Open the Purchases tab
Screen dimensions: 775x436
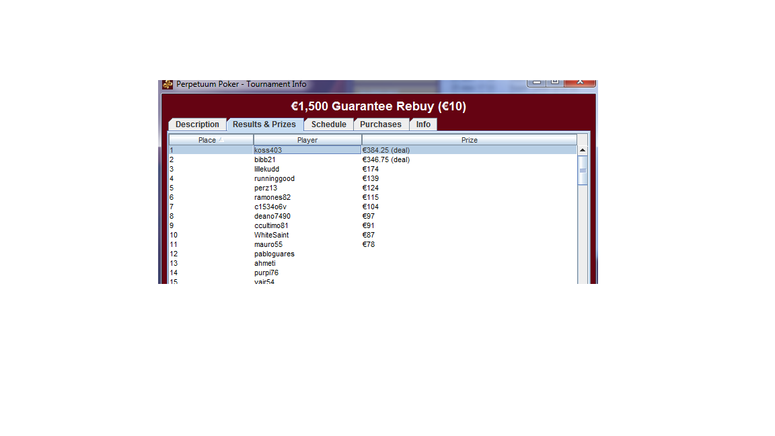pos(380,124)
